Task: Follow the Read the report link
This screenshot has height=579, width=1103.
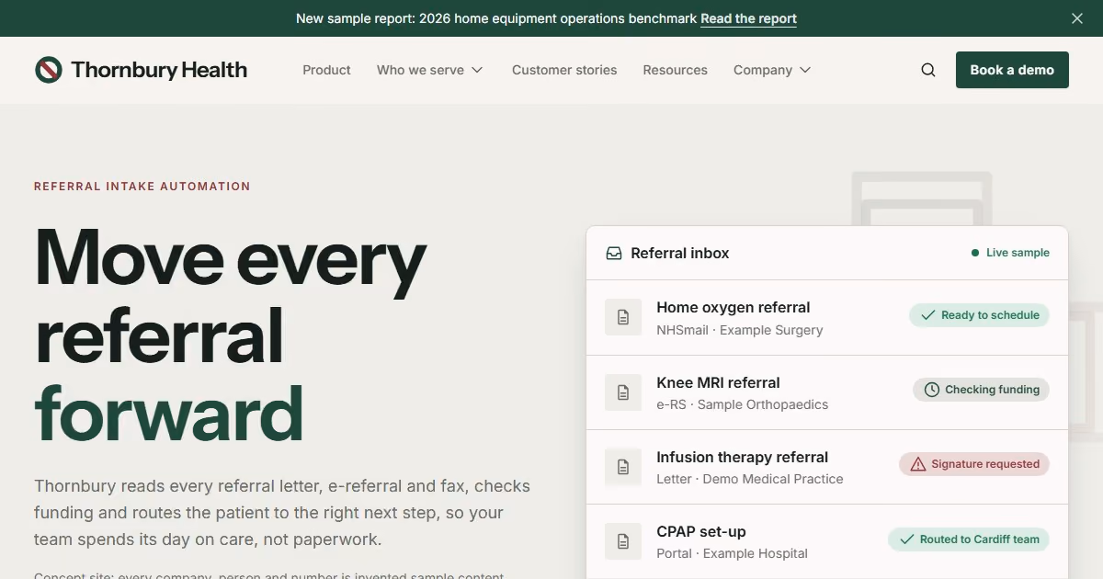Action: (748, 18)
